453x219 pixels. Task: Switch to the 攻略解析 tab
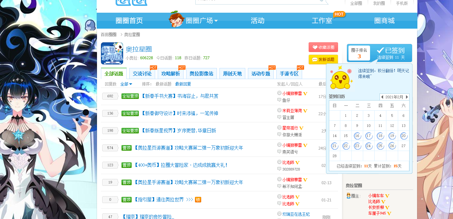pos(171,74)
